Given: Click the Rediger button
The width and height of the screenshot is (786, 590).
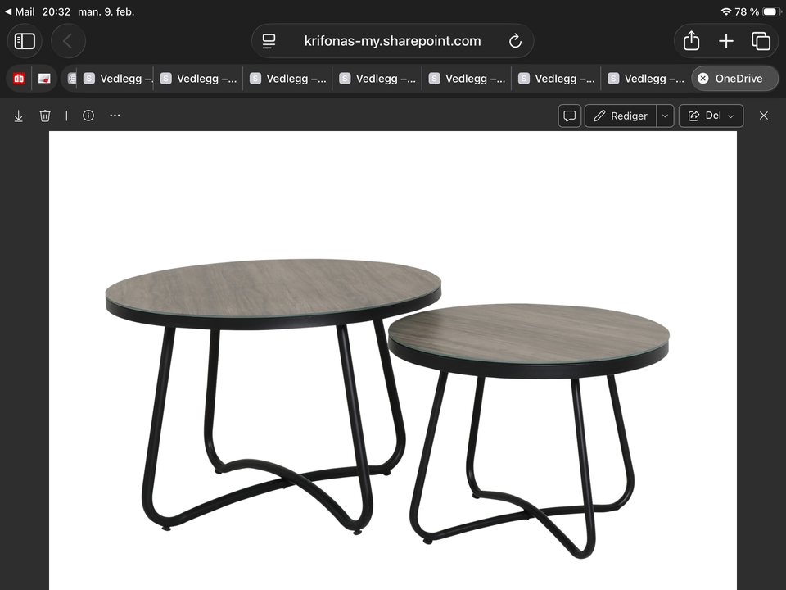Looking at the screenshot, I should click(621, 116).
